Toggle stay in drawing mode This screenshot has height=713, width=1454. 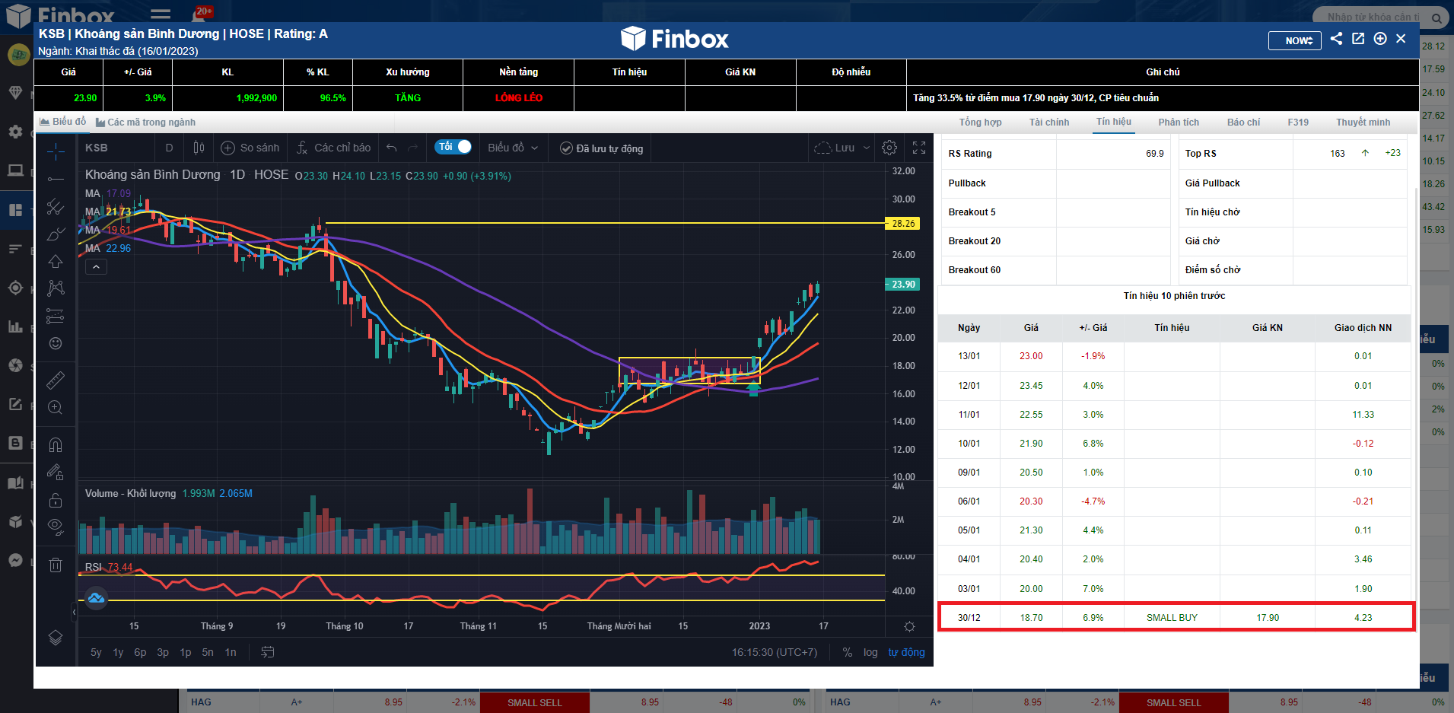[x=56, y=473]
